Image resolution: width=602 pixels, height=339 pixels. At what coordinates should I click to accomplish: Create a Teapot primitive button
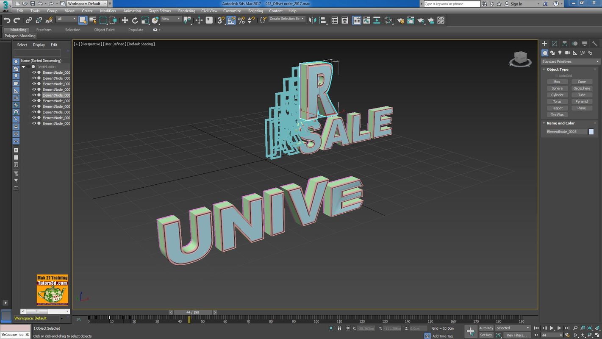(x=557, y=108)
